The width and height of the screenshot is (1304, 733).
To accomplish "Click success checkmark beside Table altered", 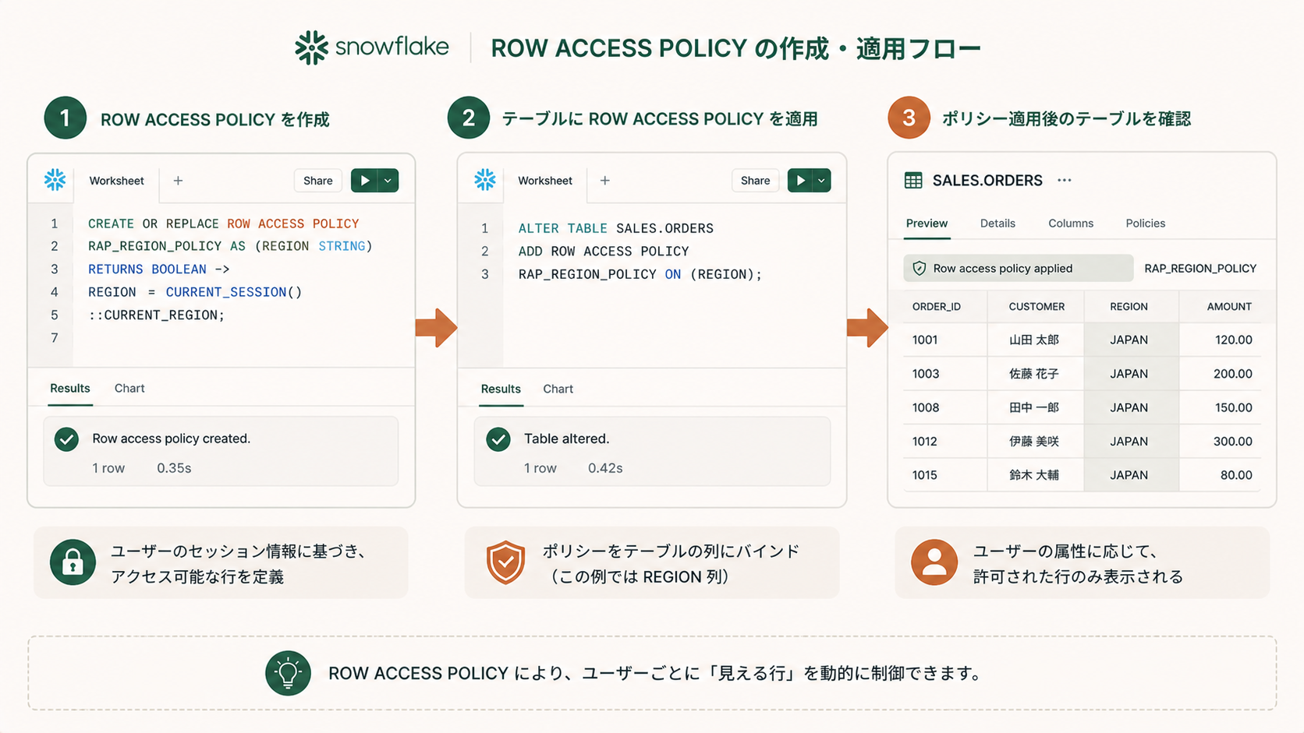I will (498, 439).
